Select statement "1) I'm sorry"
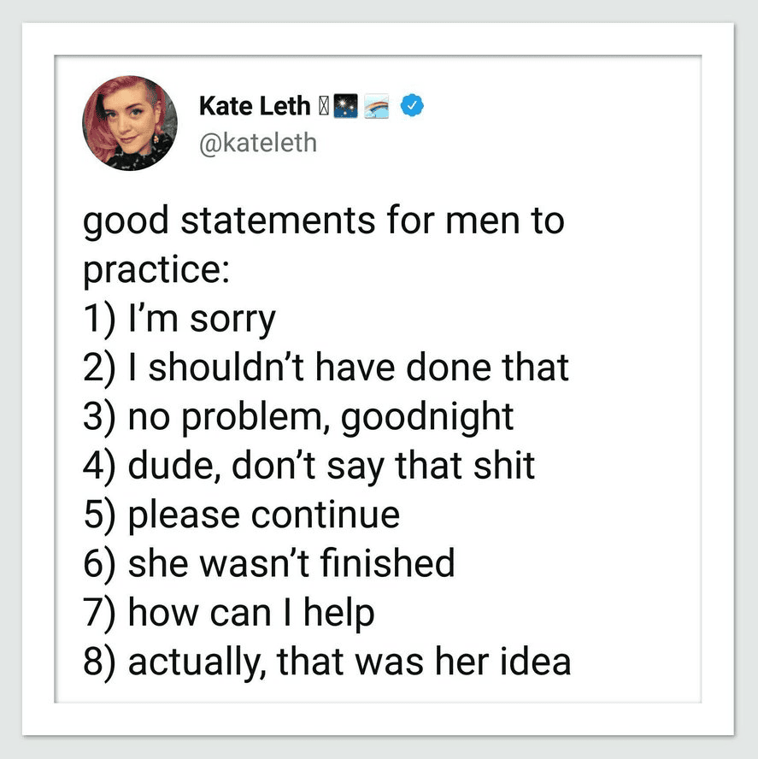758x759 pixels. coord(179,319)
